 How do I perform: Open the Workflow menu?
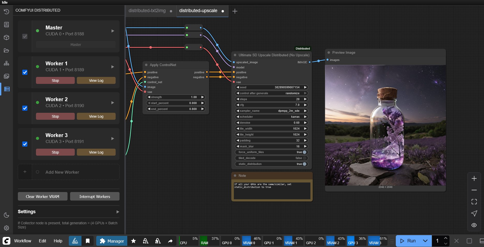[x=23, y=241]
